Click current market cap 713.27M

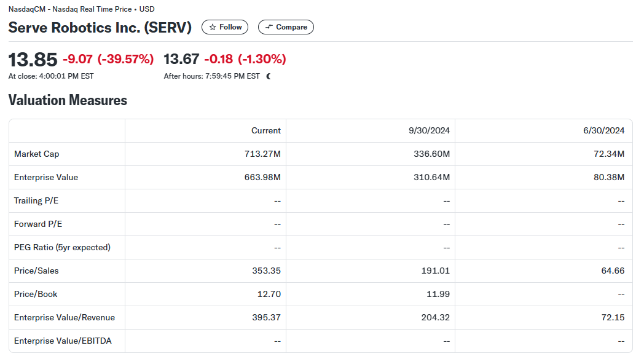coord(262,154)
